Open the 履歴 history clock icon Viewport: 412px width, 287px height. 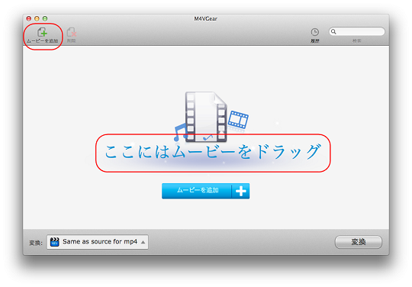[x=315, y=32]
